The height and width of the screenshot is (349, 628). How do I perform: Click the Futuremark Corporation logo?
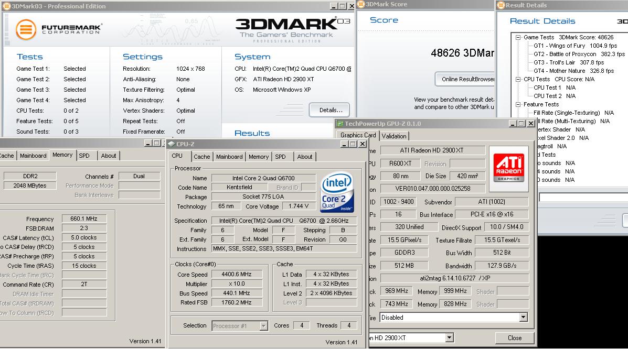tap(58, 30)
